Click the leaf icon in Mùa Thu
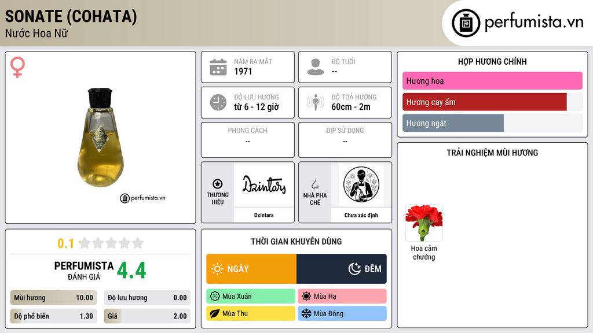593x333 pixels. click(x=215, y=313)
